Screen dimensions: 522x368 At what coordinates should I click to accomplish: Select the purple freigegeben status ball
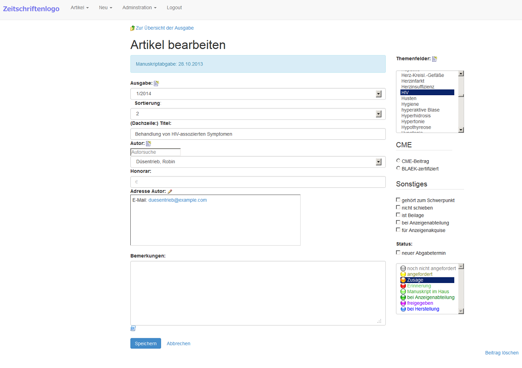[x=403, y=303]
